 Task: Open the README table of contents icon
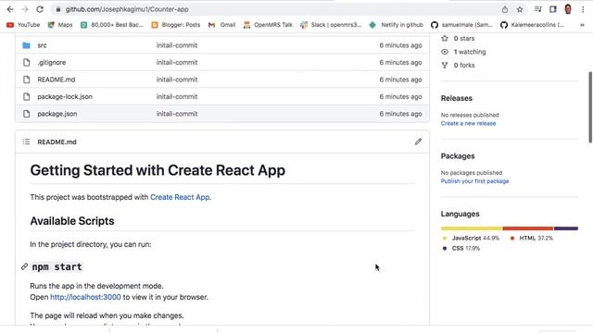pos(26,142)
